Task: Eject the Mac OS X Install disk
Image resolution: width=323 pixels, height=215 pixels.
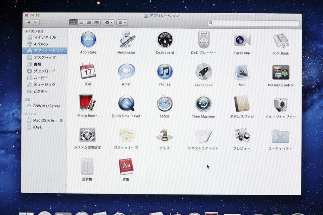Action: click(x=61, y=120)
